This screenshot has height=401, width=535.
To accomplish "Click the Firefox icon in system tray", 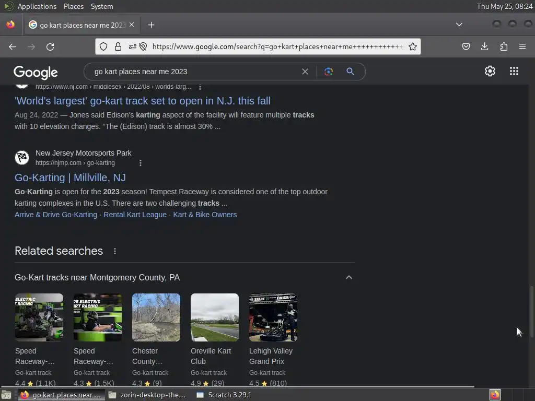I will click(x=495, y=395).
